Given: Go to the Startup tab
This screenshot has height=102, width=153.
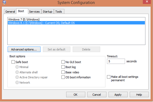Looking at the screenshot, I should coord(47,12).
